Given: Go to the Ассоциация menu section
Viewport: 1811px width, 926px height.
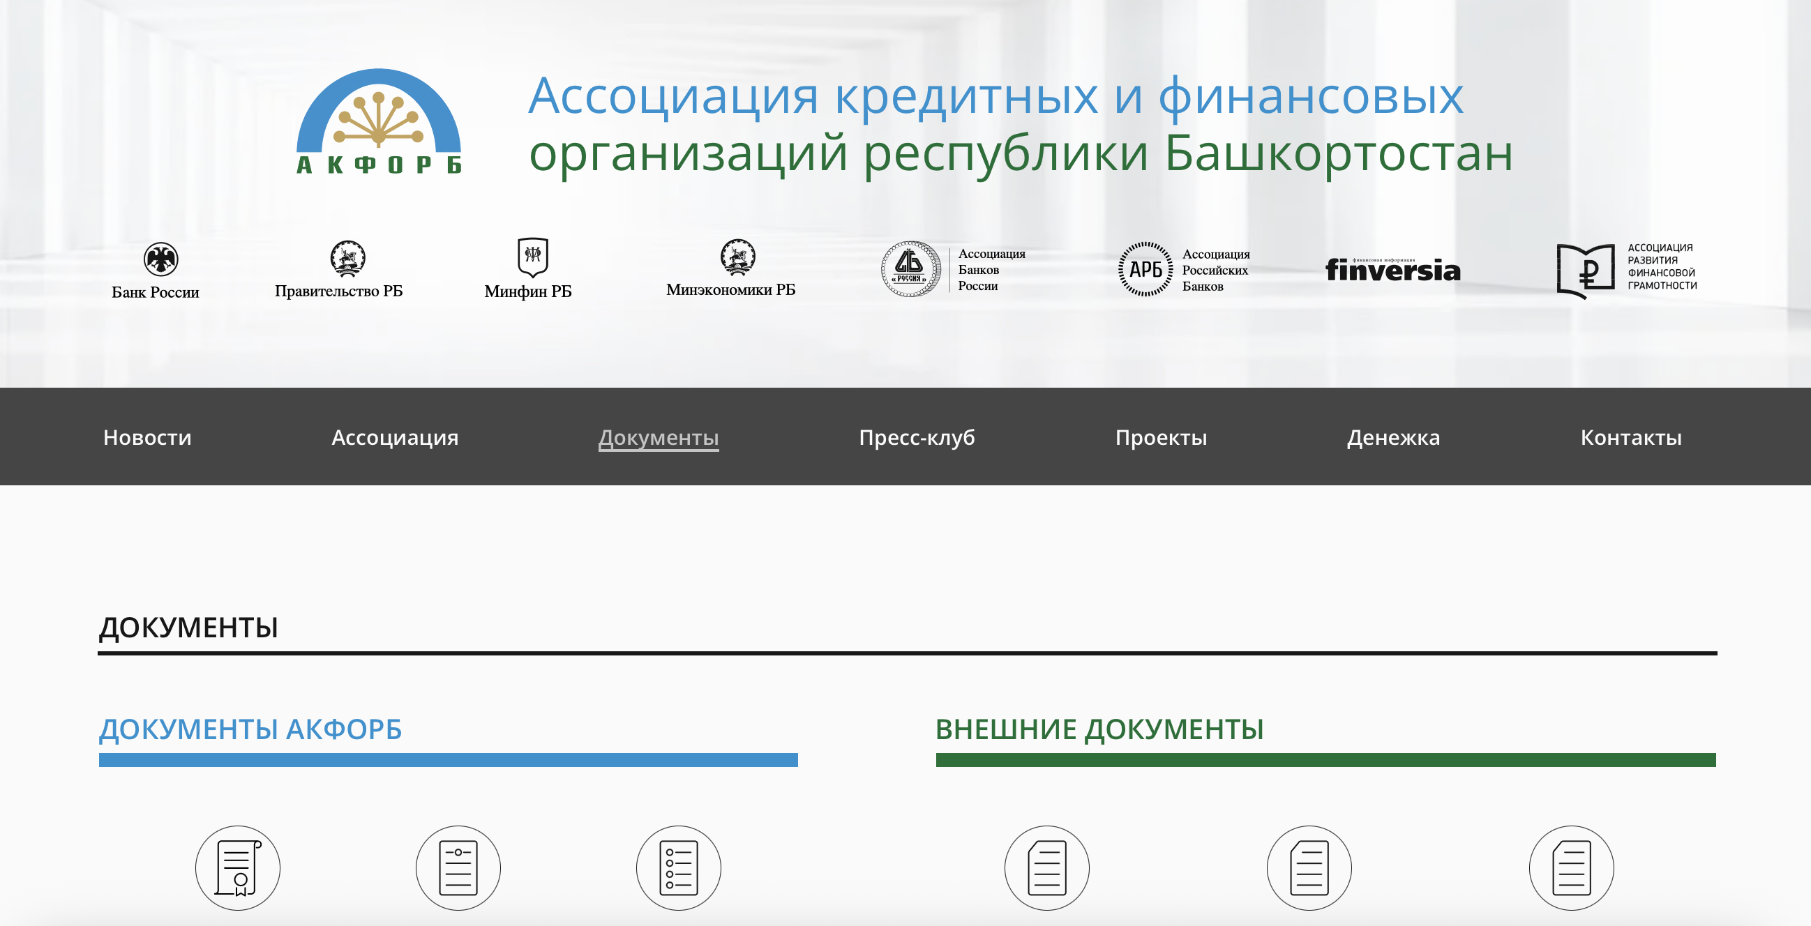Looking at the screenshot, I should point(394,437).
